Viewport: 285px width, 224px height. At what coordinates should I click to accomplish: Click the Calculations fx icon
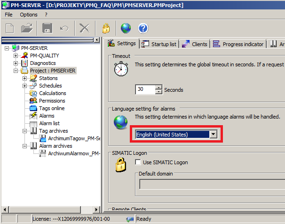pyautogui.click(x=33, y=93)
